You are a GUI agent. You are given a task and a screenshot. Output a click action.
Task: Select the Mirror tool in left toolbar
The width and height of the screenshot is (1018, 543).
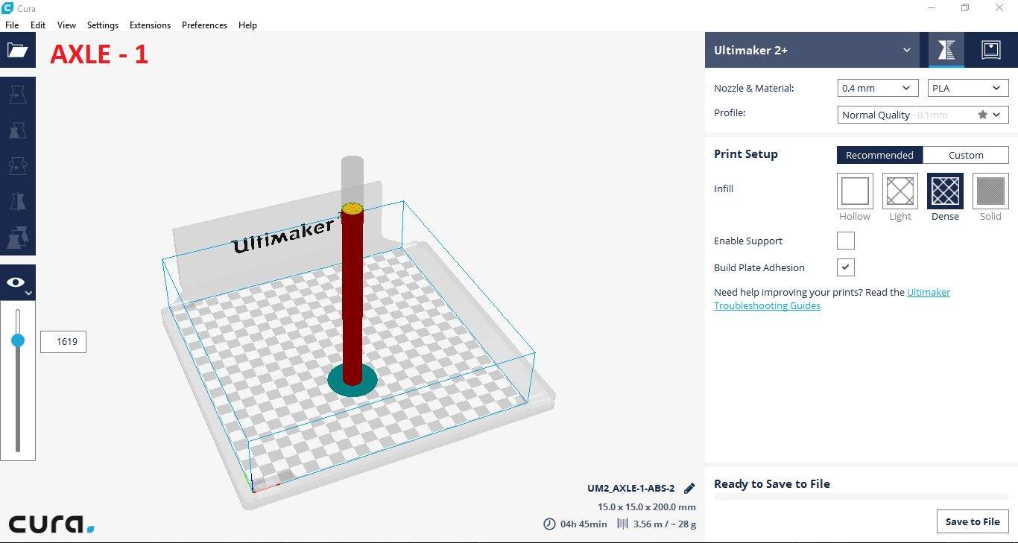pos(17,202)
